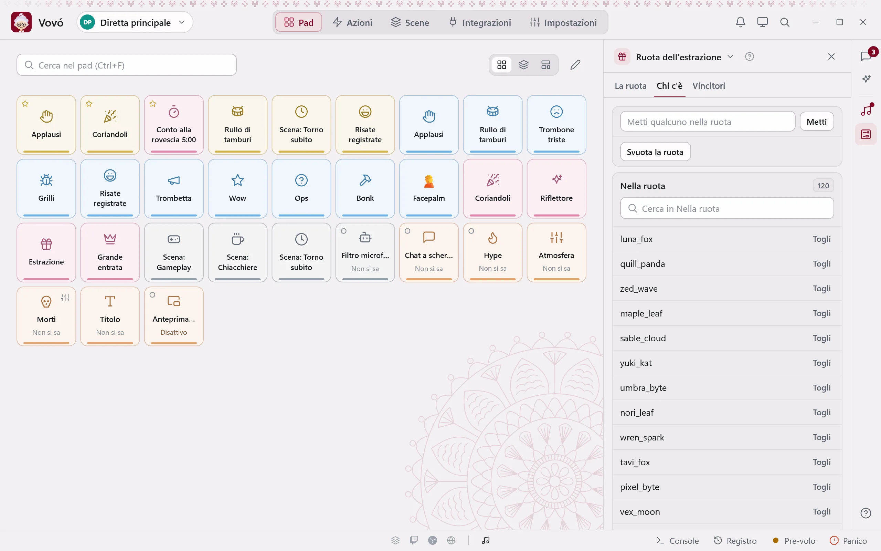881x551 pixels.
Task: Close the Ruota dell'estrazione panel
Action: [x=831, y=56]
